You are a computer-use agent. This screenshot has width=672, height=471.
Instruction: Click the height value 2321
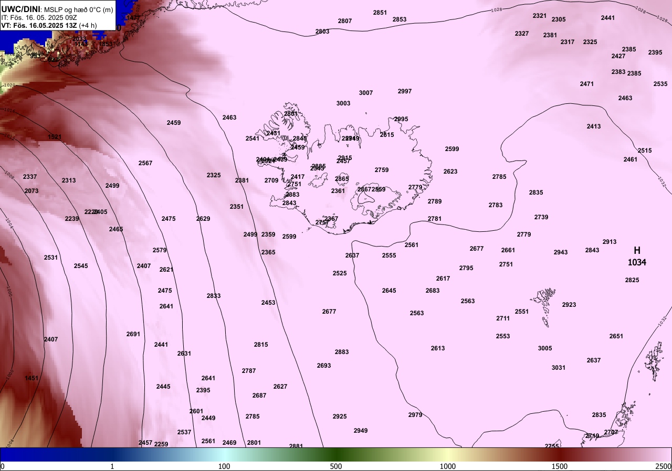pyautogui.click(x=540, y=16)
